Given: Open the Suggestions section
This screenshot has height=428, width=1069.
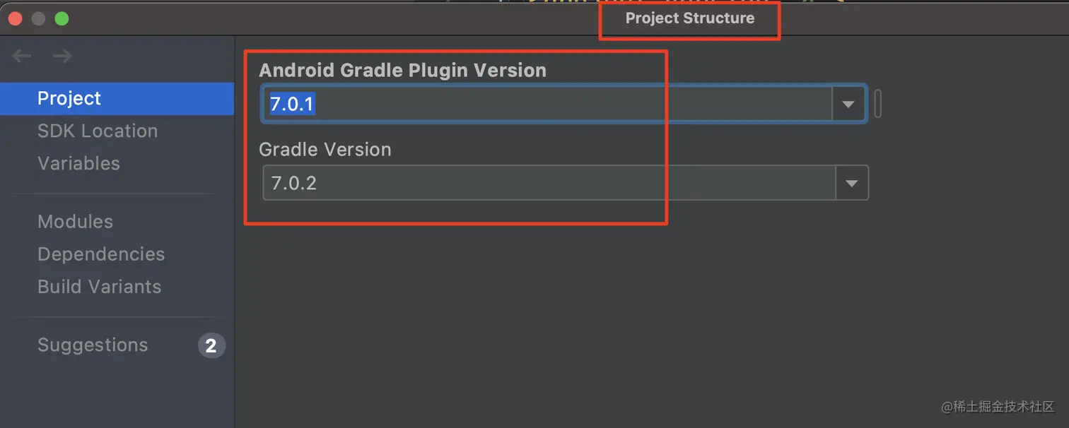Looking at the screenshot, I should (x=93, y=345).
